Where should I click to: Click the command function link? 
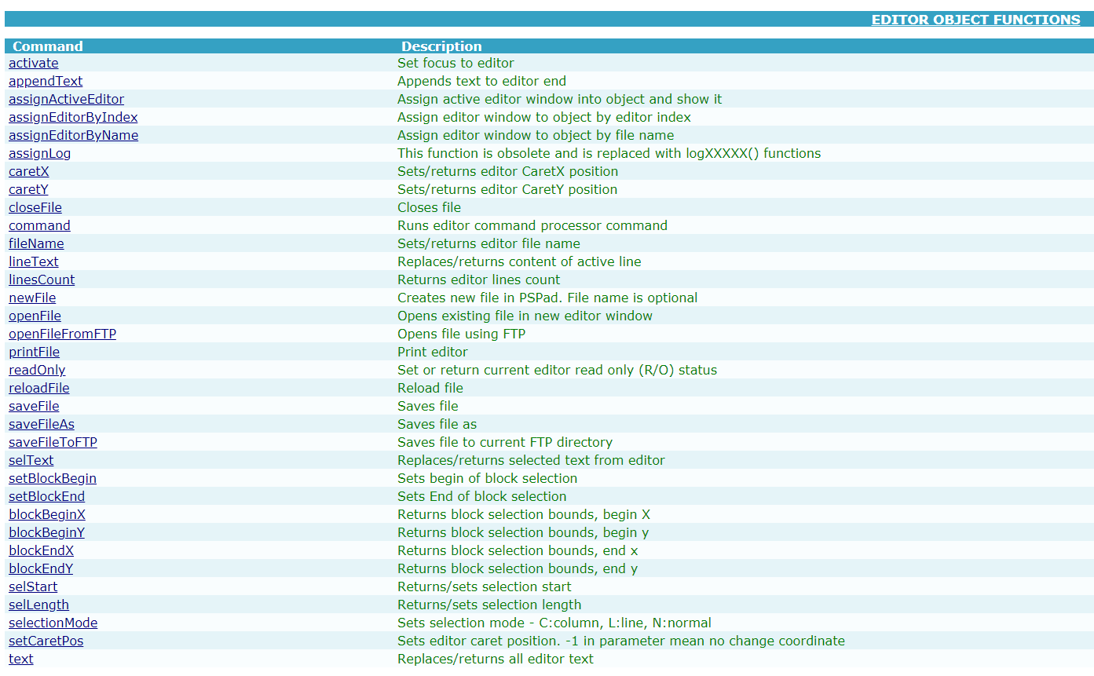[x=39, y=225]
